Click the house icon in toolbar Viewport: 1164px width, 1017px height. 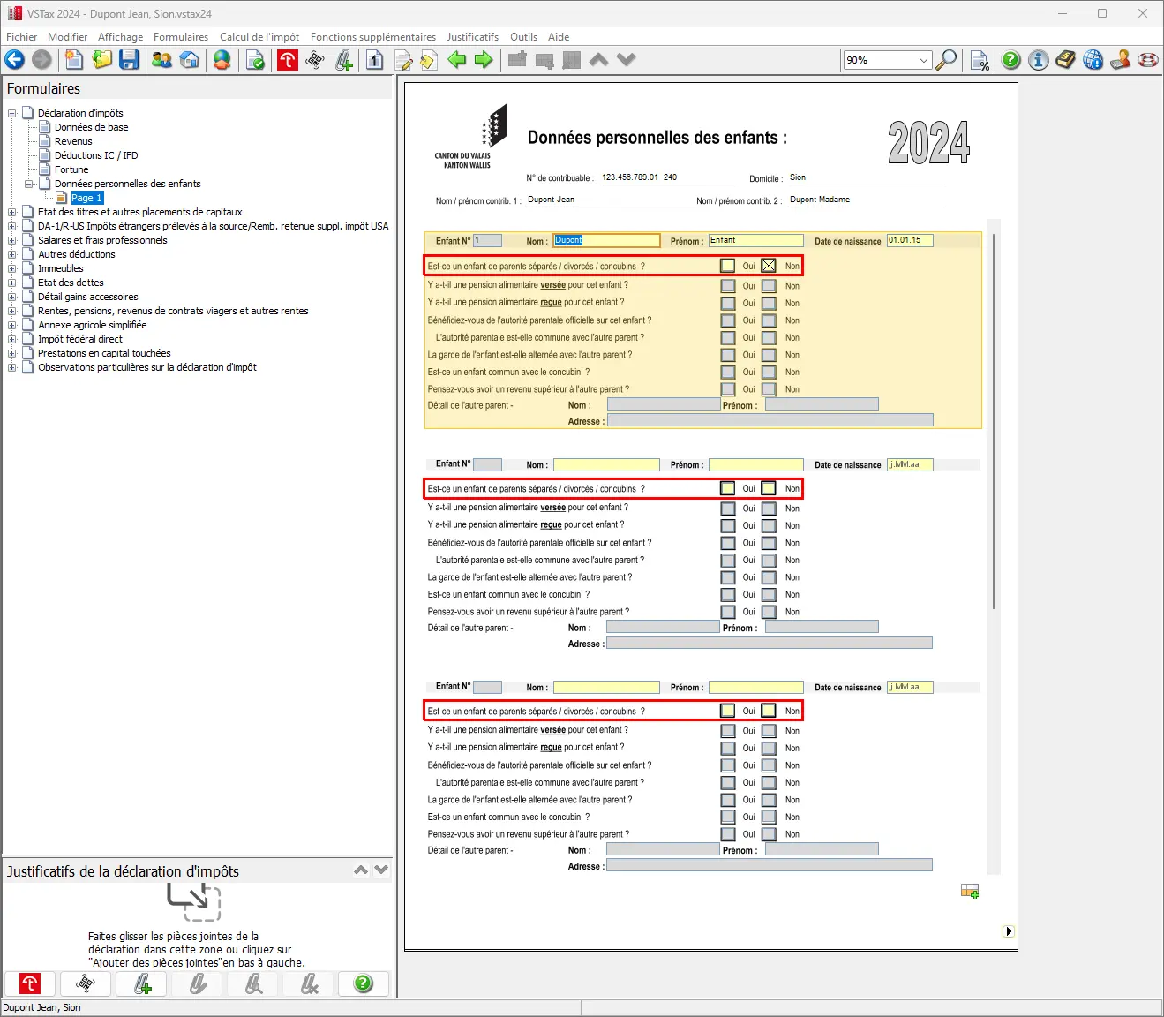click(189, 60)
